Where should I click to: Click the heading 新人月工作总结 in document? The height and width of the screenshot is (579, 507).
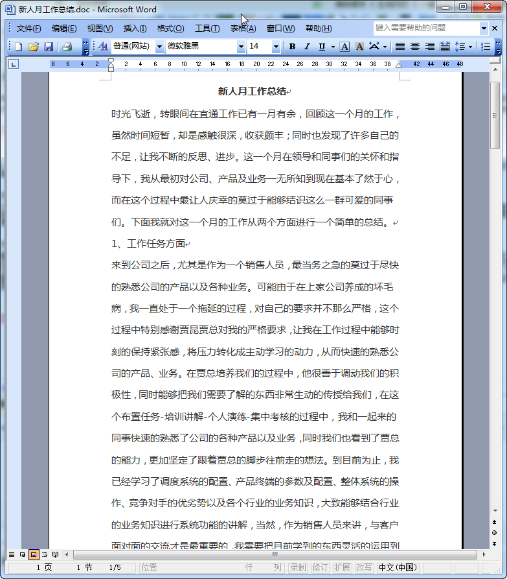252,91
